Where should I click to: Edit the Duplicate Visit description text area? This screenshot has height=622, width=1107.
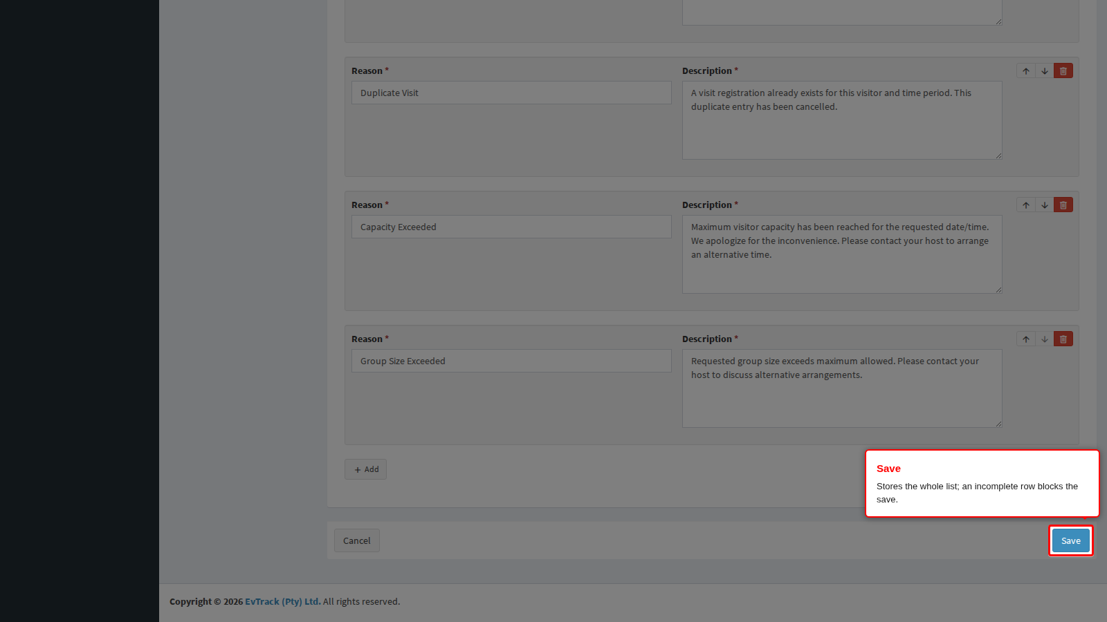(842, 120)
